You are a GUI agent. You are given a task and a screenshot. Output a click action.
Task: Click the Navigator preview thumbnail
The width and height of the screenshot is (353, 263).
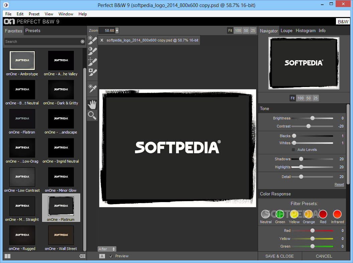pyautogui.click(x=304, y=63)
